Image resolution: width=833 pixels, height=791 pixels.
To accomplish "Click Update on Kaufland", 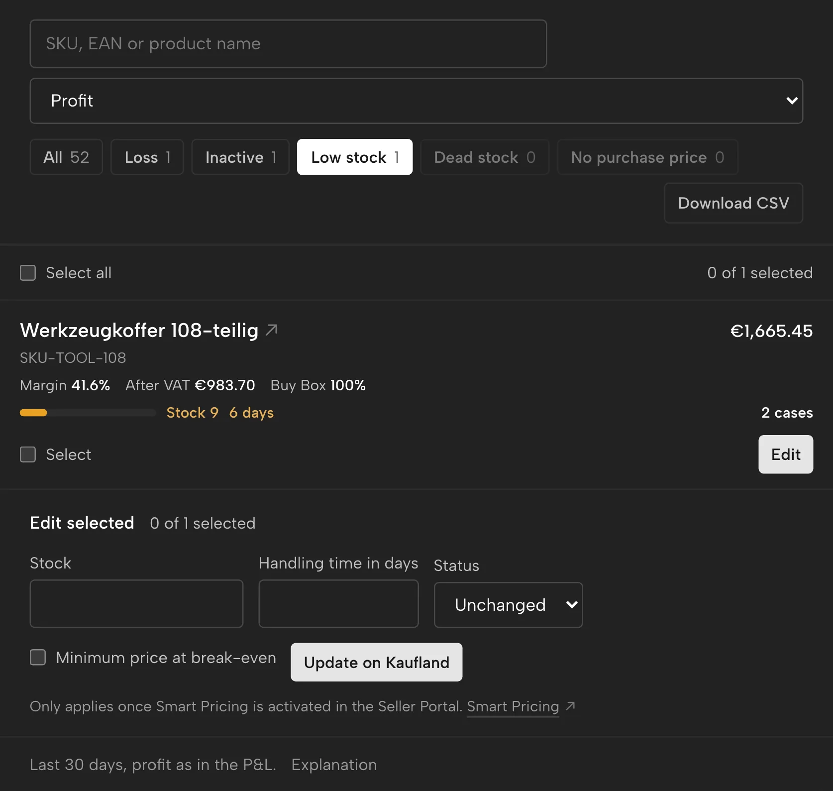I will [x=377, y=662].
